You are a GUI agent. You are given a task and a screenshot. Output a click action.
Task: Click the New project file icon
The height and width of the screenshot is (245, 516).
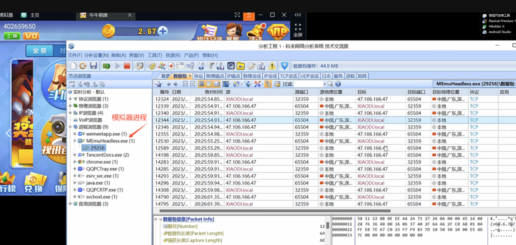[x=74, y=66]
